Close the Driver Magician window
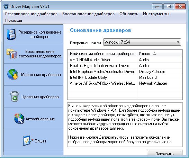Image resolution: width=189 pixels, height=158 pixels. (180, 7)
